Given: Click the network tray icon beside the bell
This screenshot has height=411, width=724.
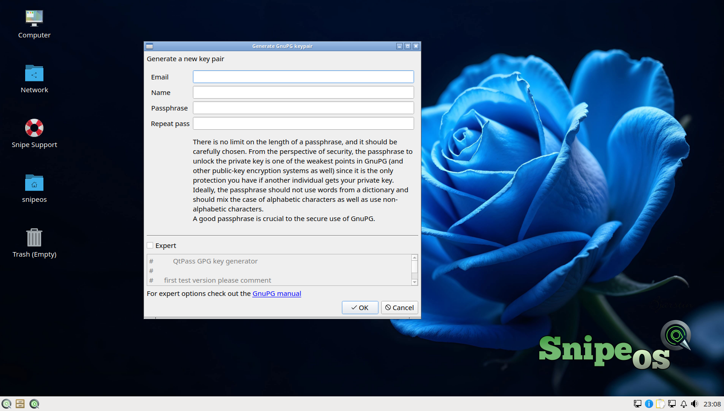Looking at the screenshot, I should [672, 404].
